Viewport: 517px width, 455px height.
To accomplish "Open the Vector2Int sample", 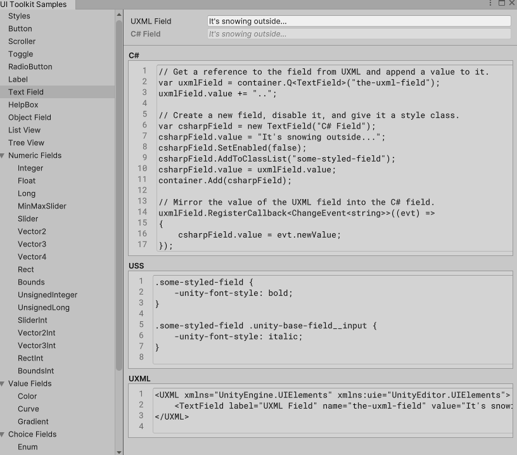I will (37, 333).
